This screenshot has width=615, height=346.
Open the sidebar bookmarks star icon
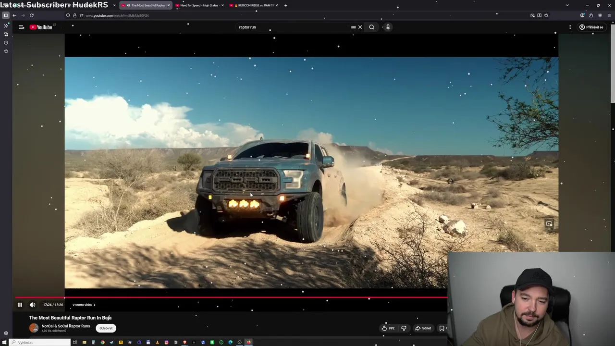pyautogui.click(x=6, y=51)
